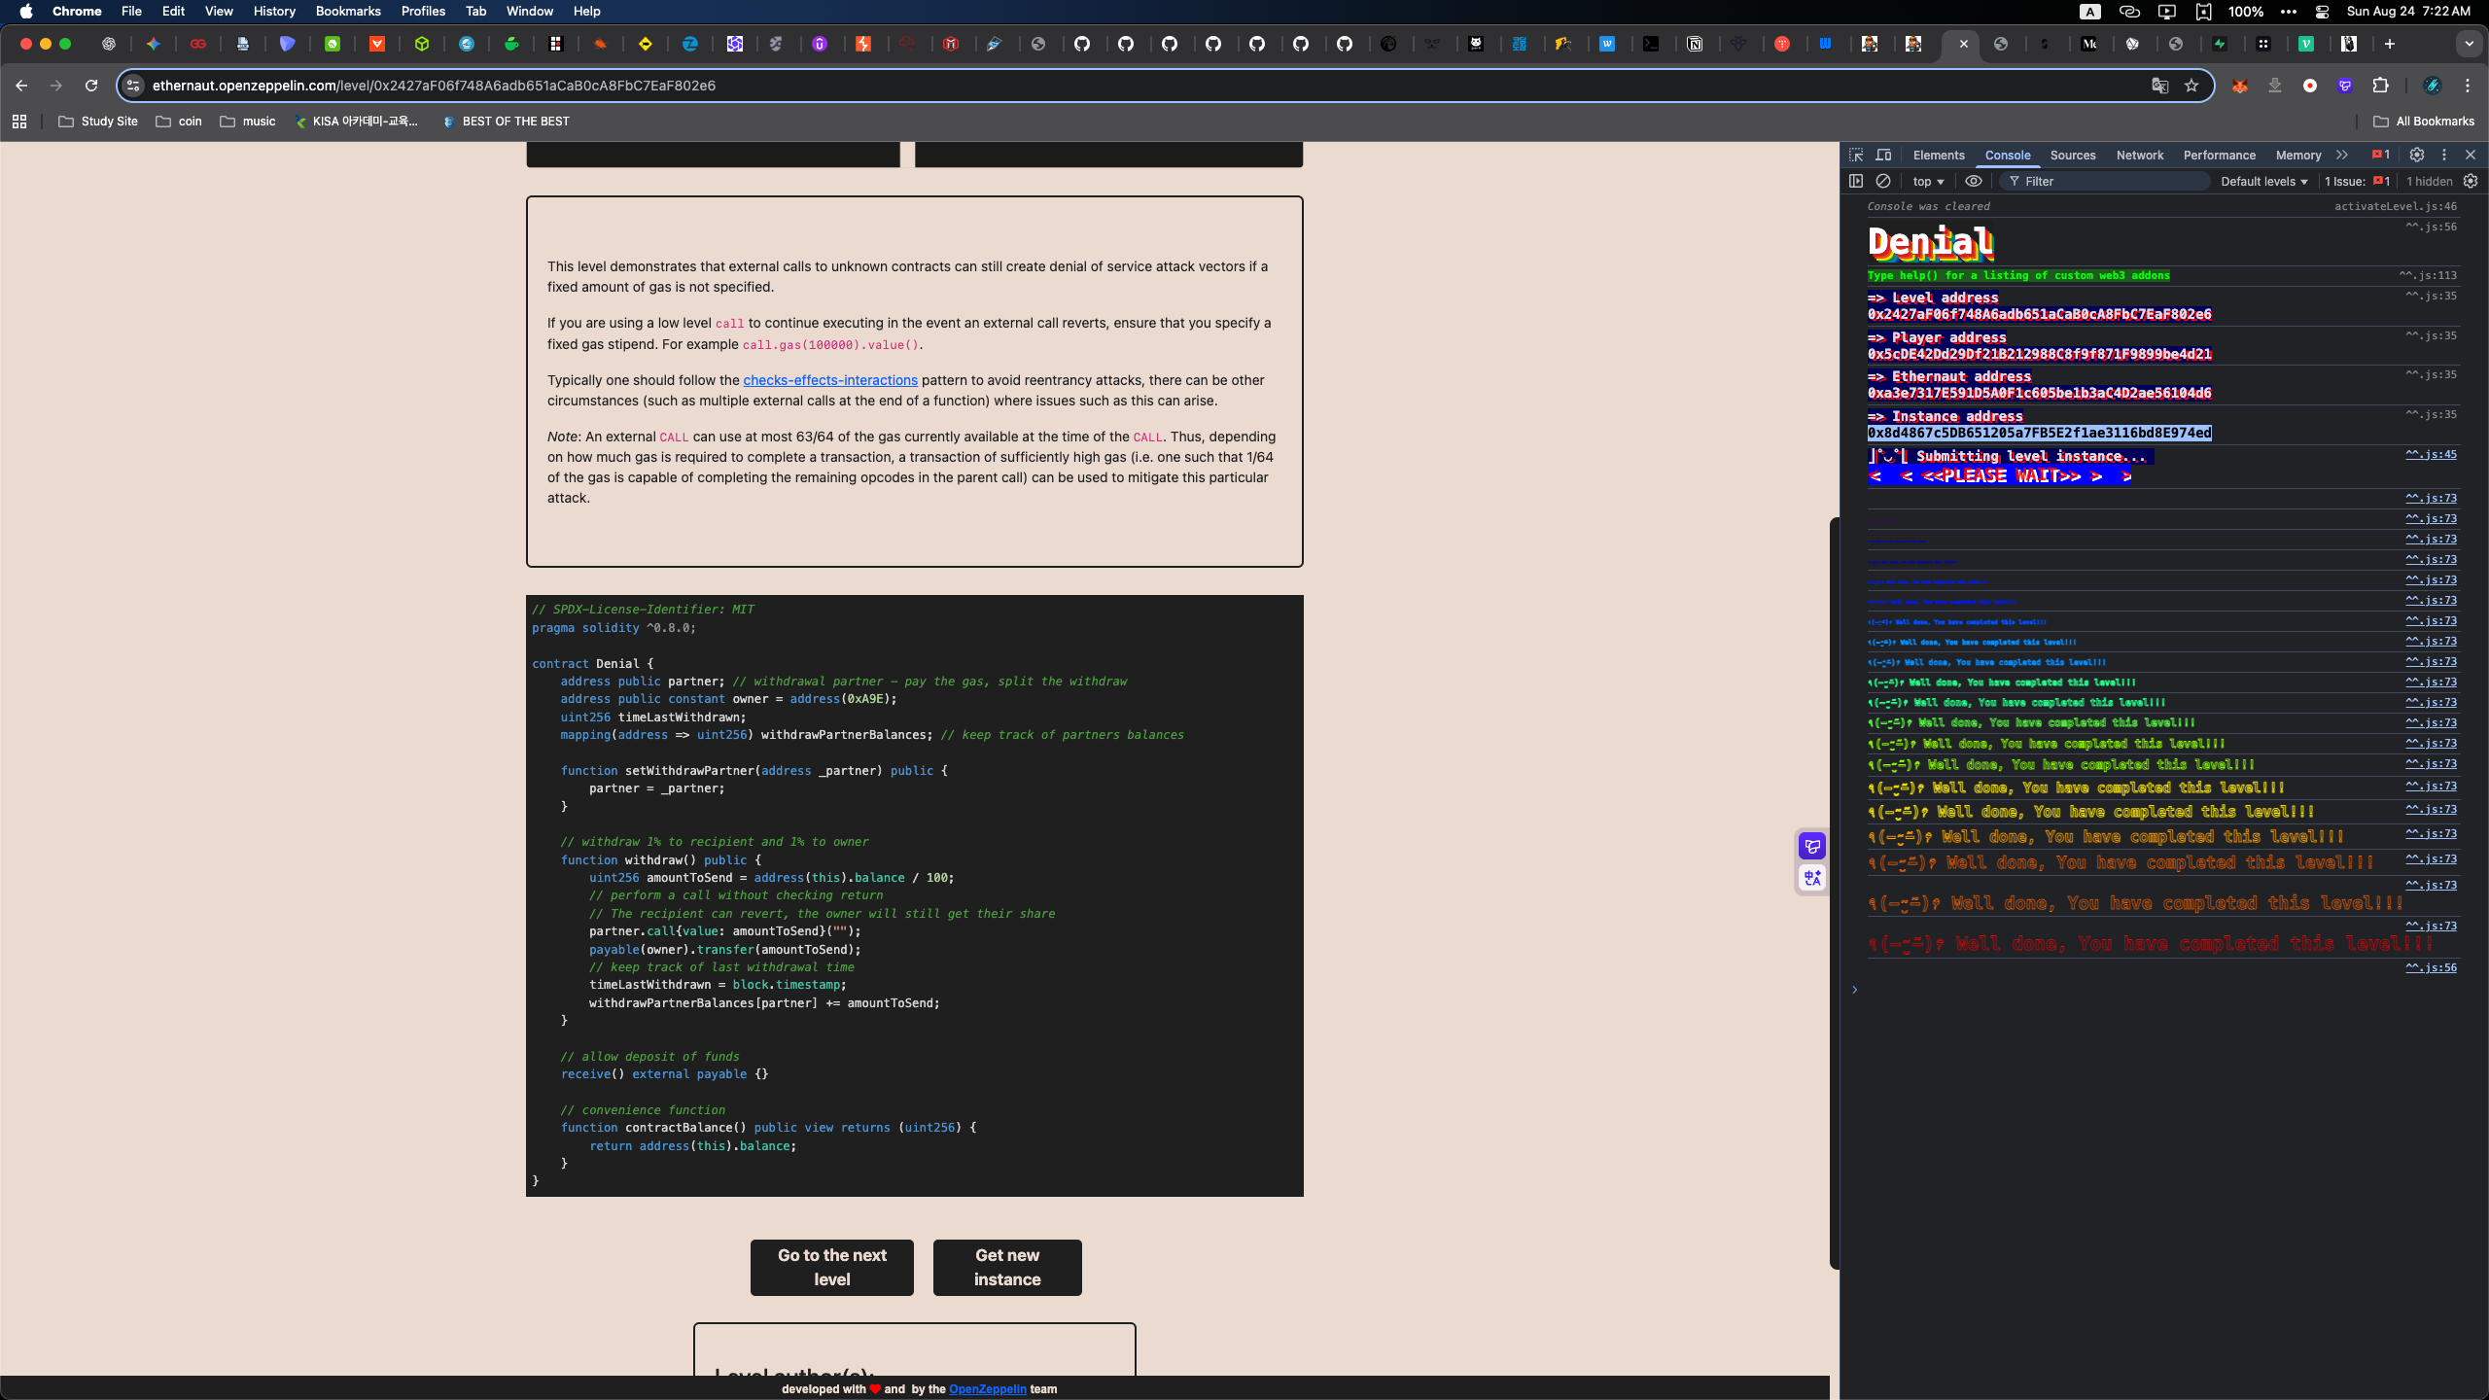
Task: Open the MetaMask fox extension
Action: coord(2240,86)
